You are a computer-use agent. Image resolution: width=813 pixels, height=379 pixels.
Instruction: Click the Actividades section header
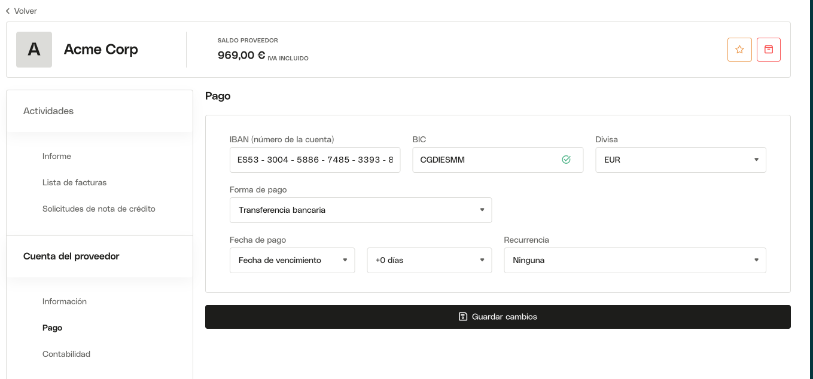[48, 111]
